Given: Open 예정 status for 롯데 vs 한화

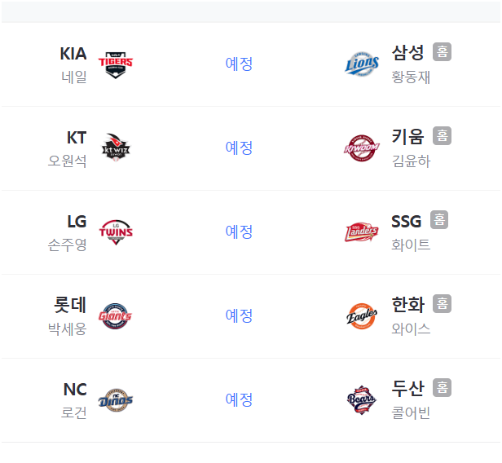Looking at the screenshot, I should pyautogui.click(x=239, y=315).
